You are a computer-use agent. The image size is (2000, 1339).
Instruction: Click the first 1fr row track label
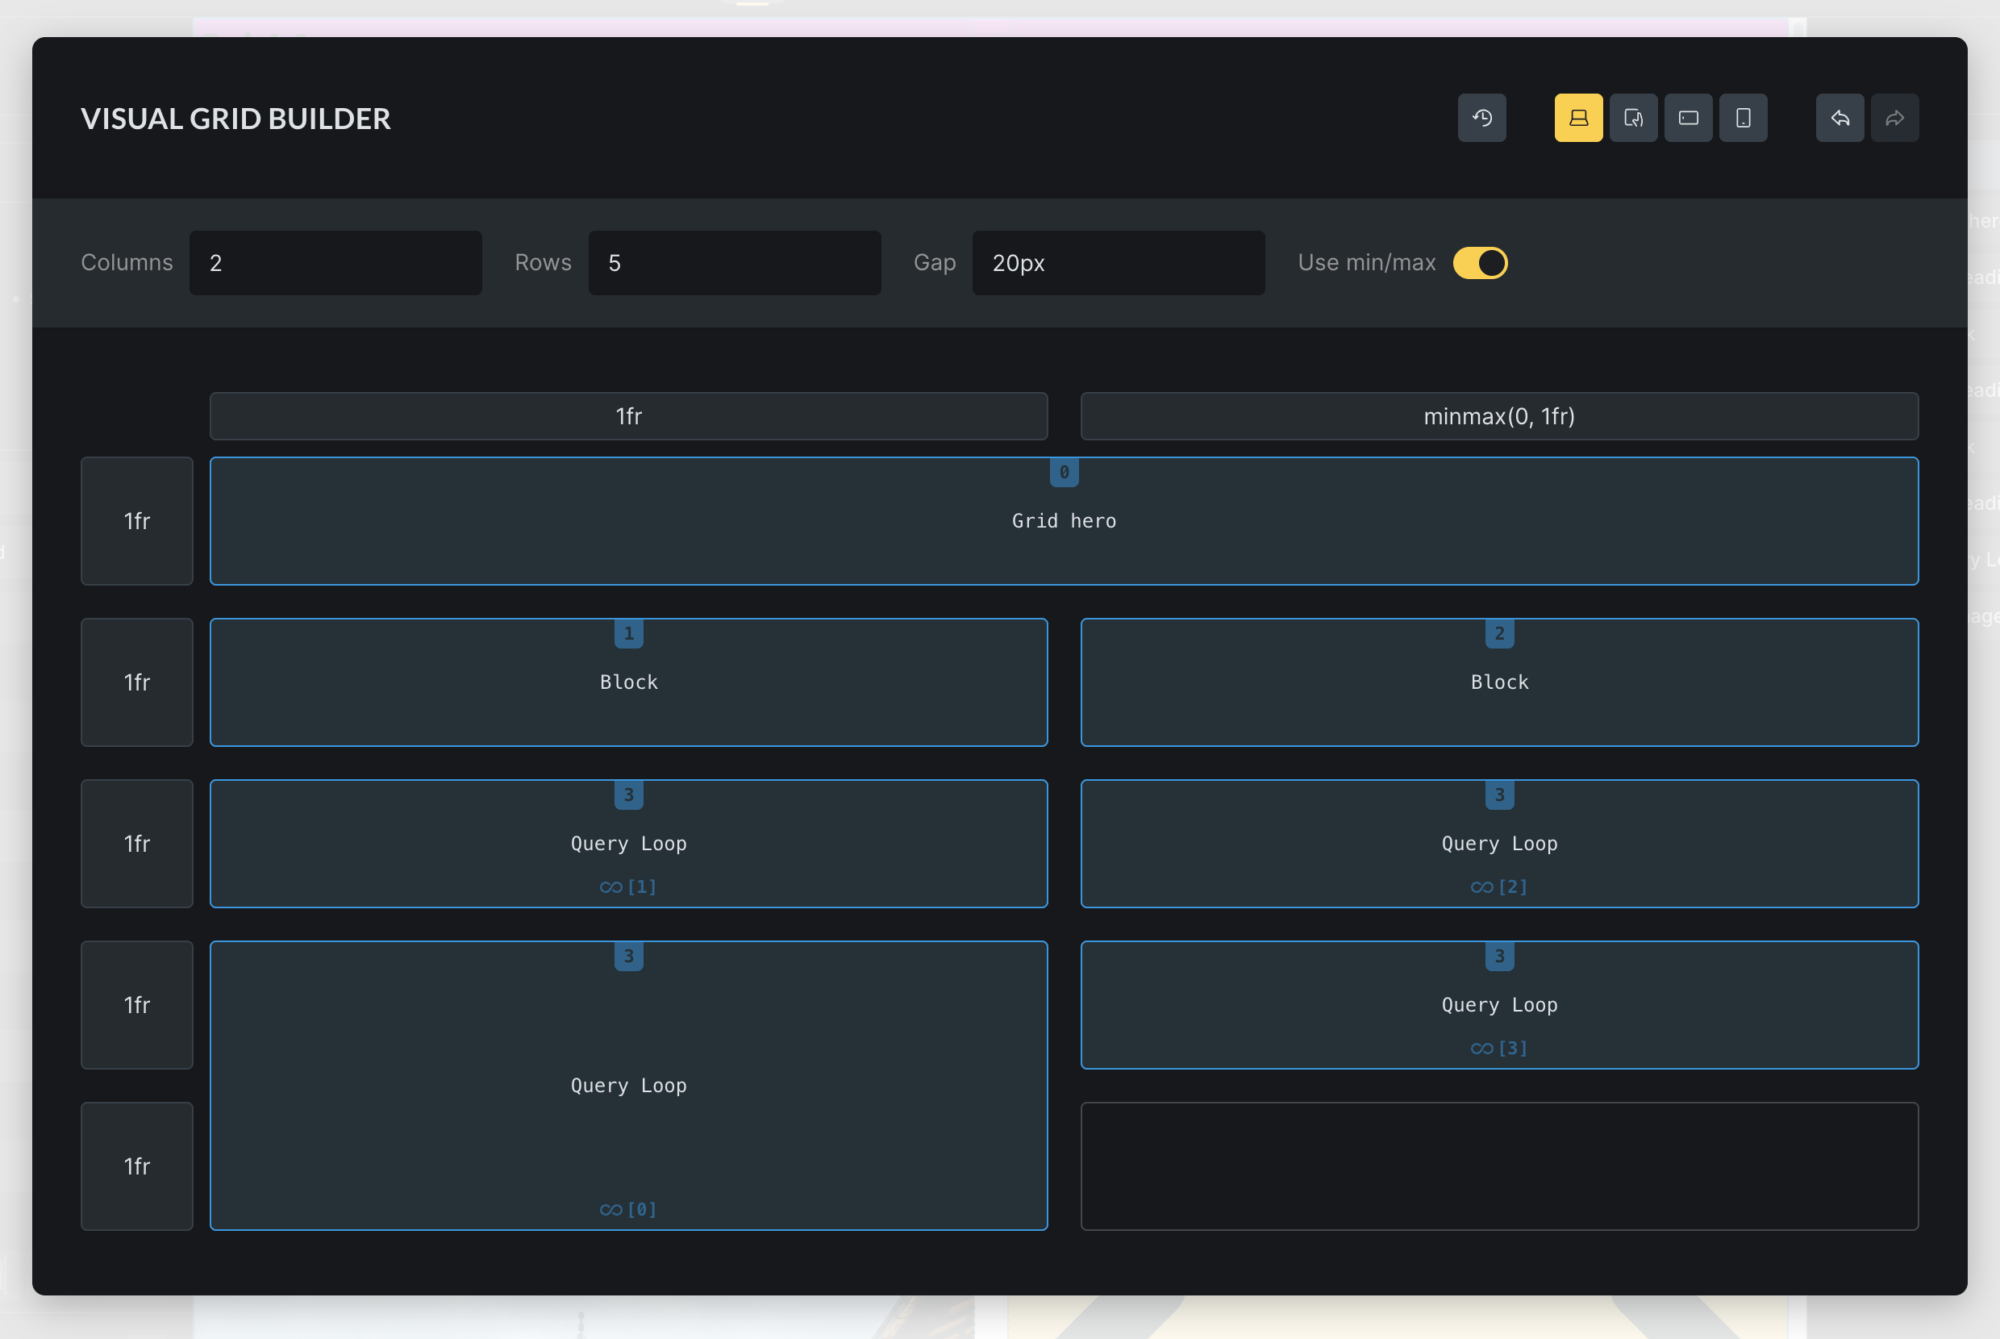[x=136, y=521]
